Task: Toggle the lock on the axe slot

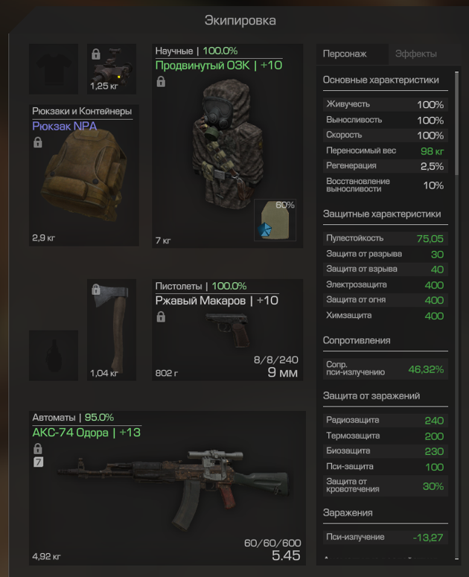Action: pos(95,289)
